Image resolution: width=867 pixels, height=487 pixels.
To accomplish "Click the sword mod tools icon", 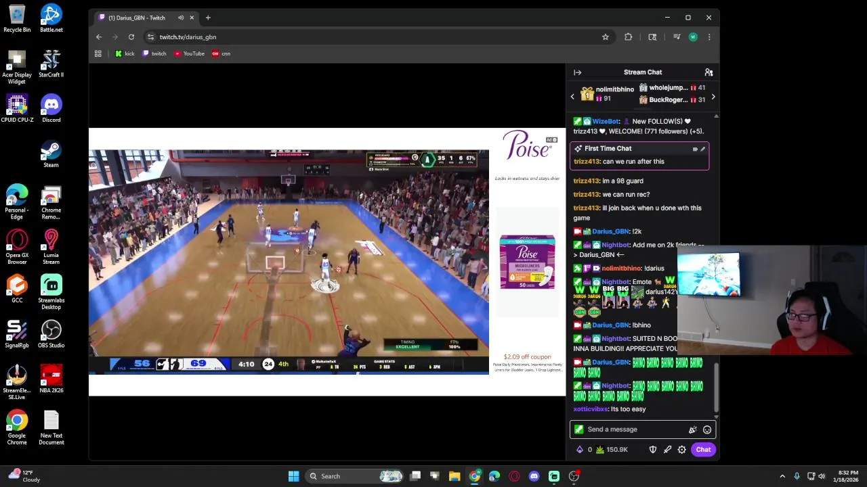I will 667,450.
